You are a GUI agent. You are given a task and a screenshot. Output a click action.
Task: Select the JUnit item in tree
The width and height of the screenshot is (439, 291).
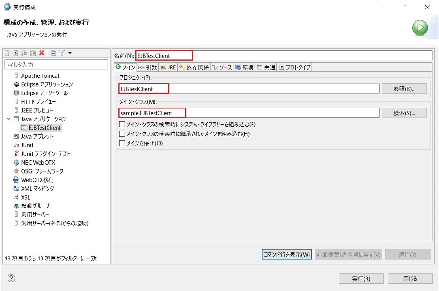pos(27,145)
